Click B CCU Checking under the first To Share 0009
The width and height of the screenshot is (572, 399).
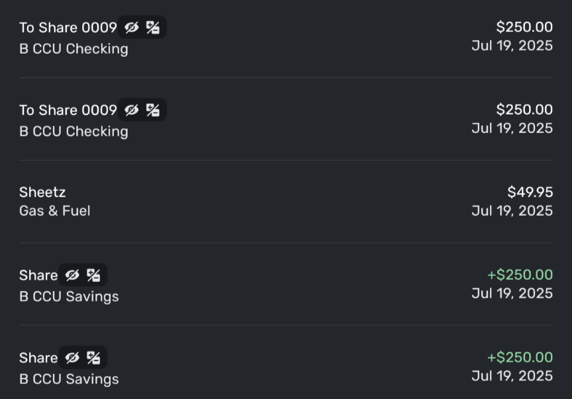[73, 49]
